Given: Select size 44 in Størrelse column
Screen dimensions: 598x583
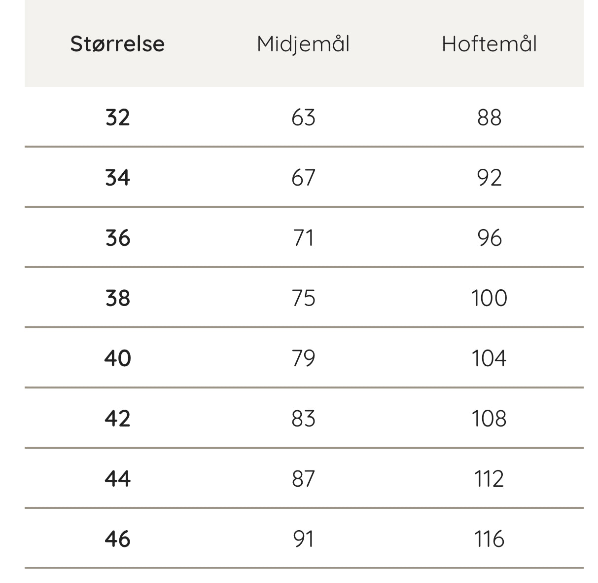Looking at the screenshot, I should (x=117, y=479).
